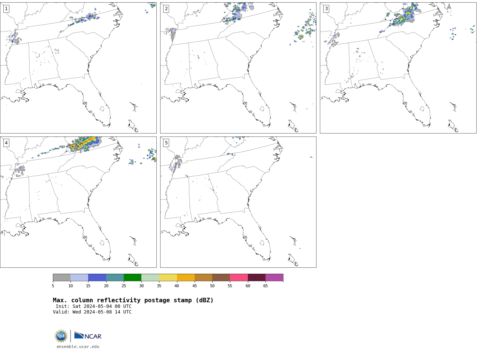480x351 pixels.
Task: Click the teal 20-25 dBZ swatch
Action: coord(115,277)
